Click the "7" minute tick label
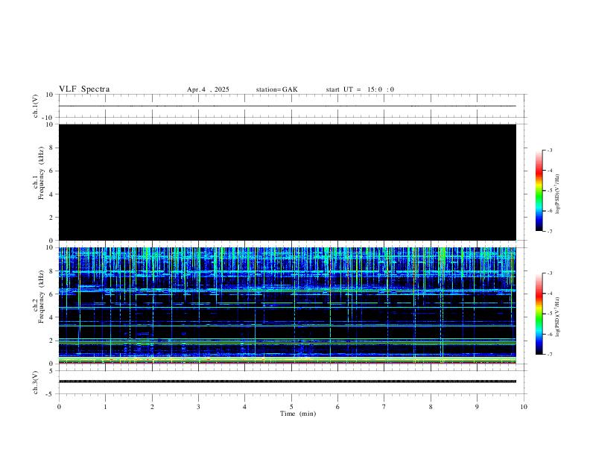The width and height of the screenshot is (590, 456). pos(384,407)
